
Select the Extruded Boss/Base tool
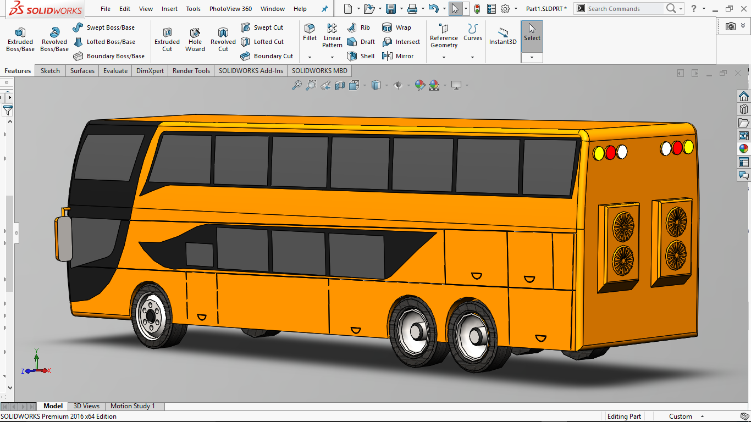(x=20, y=40)
